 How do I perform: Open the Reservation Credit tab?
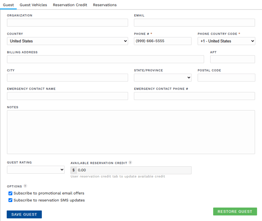(70, 5)
